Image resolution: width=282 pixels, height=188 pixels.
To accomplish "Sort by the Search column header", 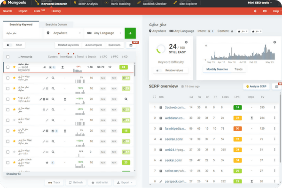I will click(91, 57).
